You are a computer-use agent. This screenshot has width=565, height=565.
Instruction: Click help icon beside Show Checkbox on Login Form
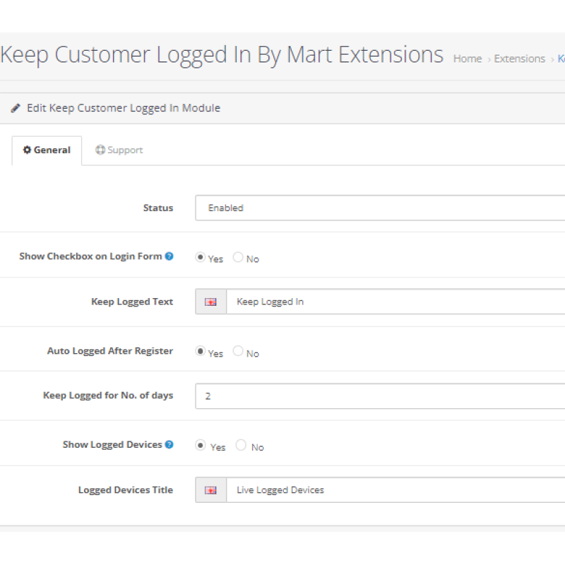(x=169, y=256)
